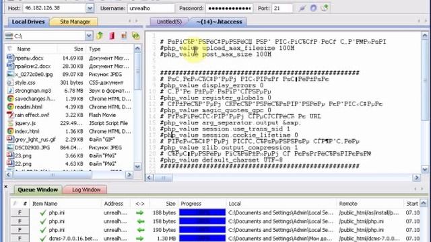Click the editor horizontal scroll left arrow

click(150, 177)
